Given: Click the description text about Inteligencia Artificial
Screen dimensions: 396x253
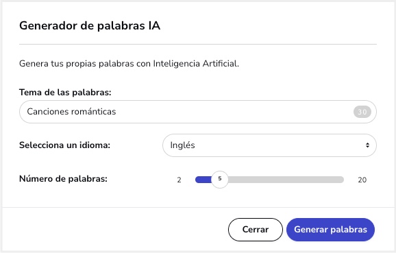Looking at the screenshot, I should pyautogui.click(x=129, y=64).
